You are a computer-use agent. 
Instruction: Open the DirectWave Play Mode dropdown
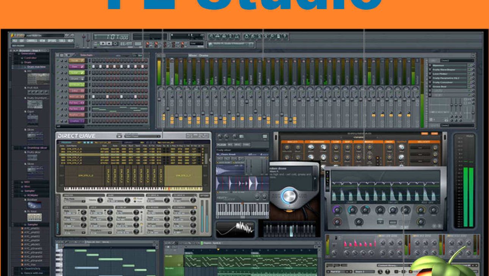pos(74,201)
